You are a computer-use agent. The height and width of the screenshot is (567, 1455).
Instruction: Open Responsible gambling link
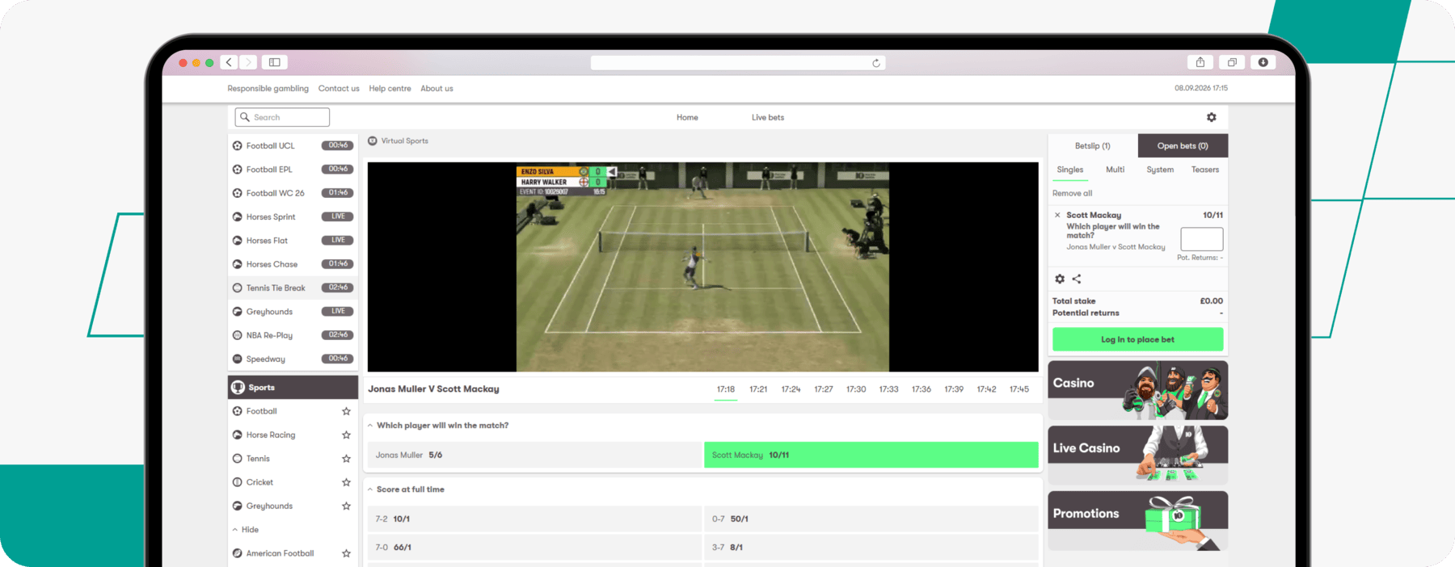(268, 89)
